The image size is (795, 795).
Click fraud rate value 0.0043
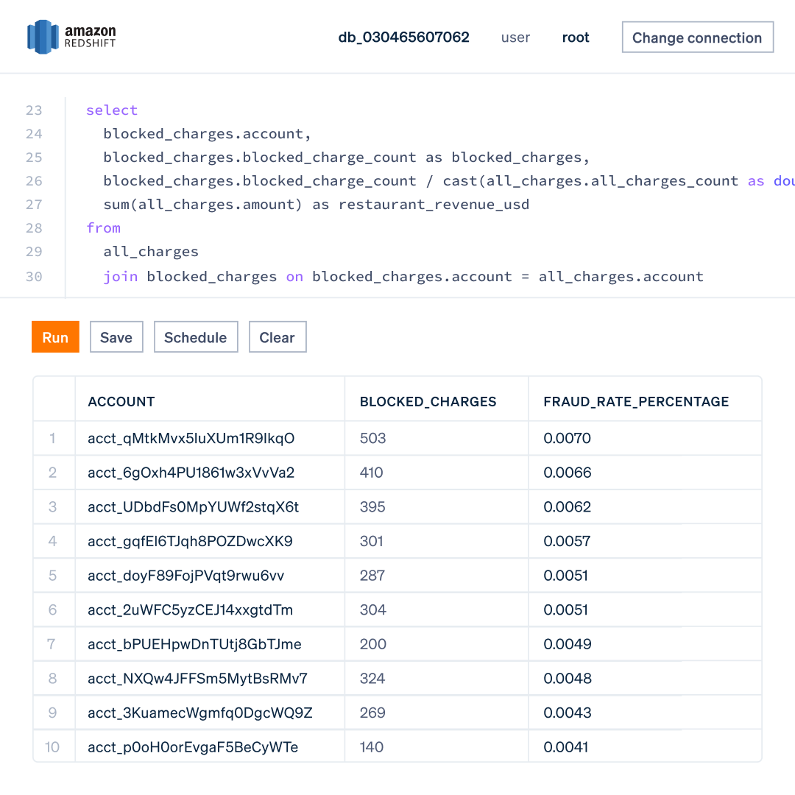(568, 713)
